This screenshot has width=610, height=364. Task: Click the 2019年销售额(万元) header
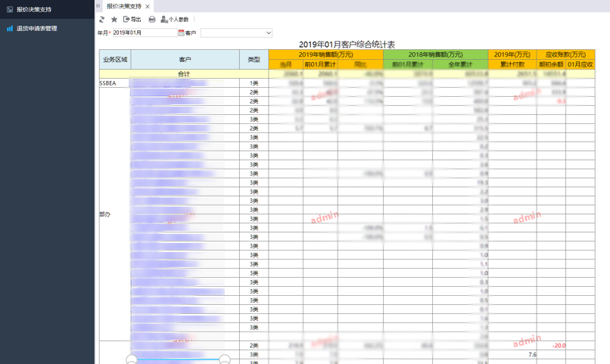pyautogui.click(x=325, y=54)
